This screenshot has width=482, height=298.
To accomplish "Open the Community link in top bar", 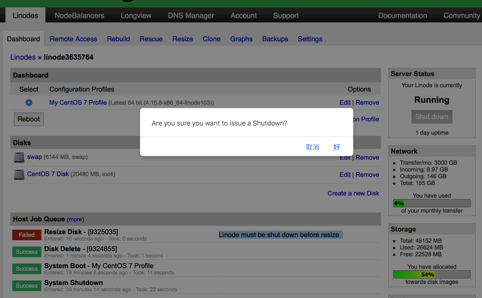I will [462, 16].
